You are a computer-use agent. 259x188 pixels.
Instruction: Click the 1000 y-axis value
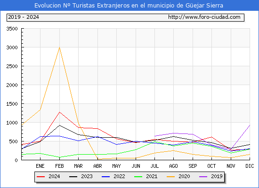(12, 123)
